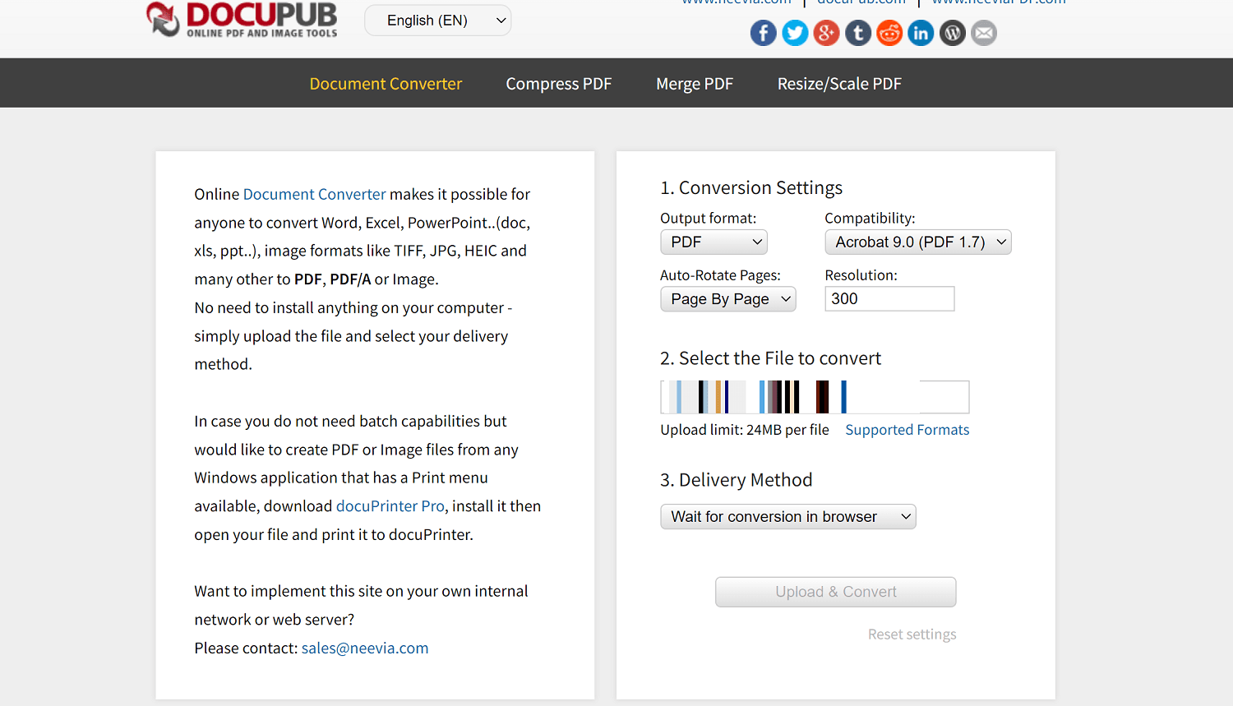This screenshot has height=706, width=1233.
Task: Click the sales@neevia.com email link
Action: [365, 648]
